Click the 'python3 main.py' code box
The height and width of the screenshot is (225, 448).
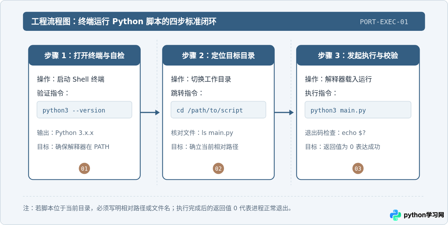[358, 110]
